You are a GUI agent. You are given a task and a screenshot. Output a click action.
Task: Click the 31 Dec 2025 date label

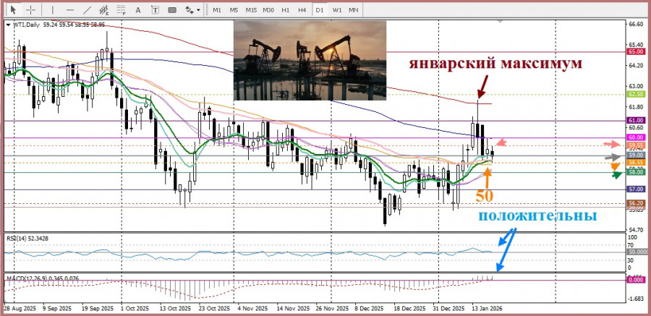(x=449, y=309)
